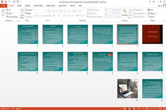
Task: Open the font size dropdown arrow
Action: [52, 11]
